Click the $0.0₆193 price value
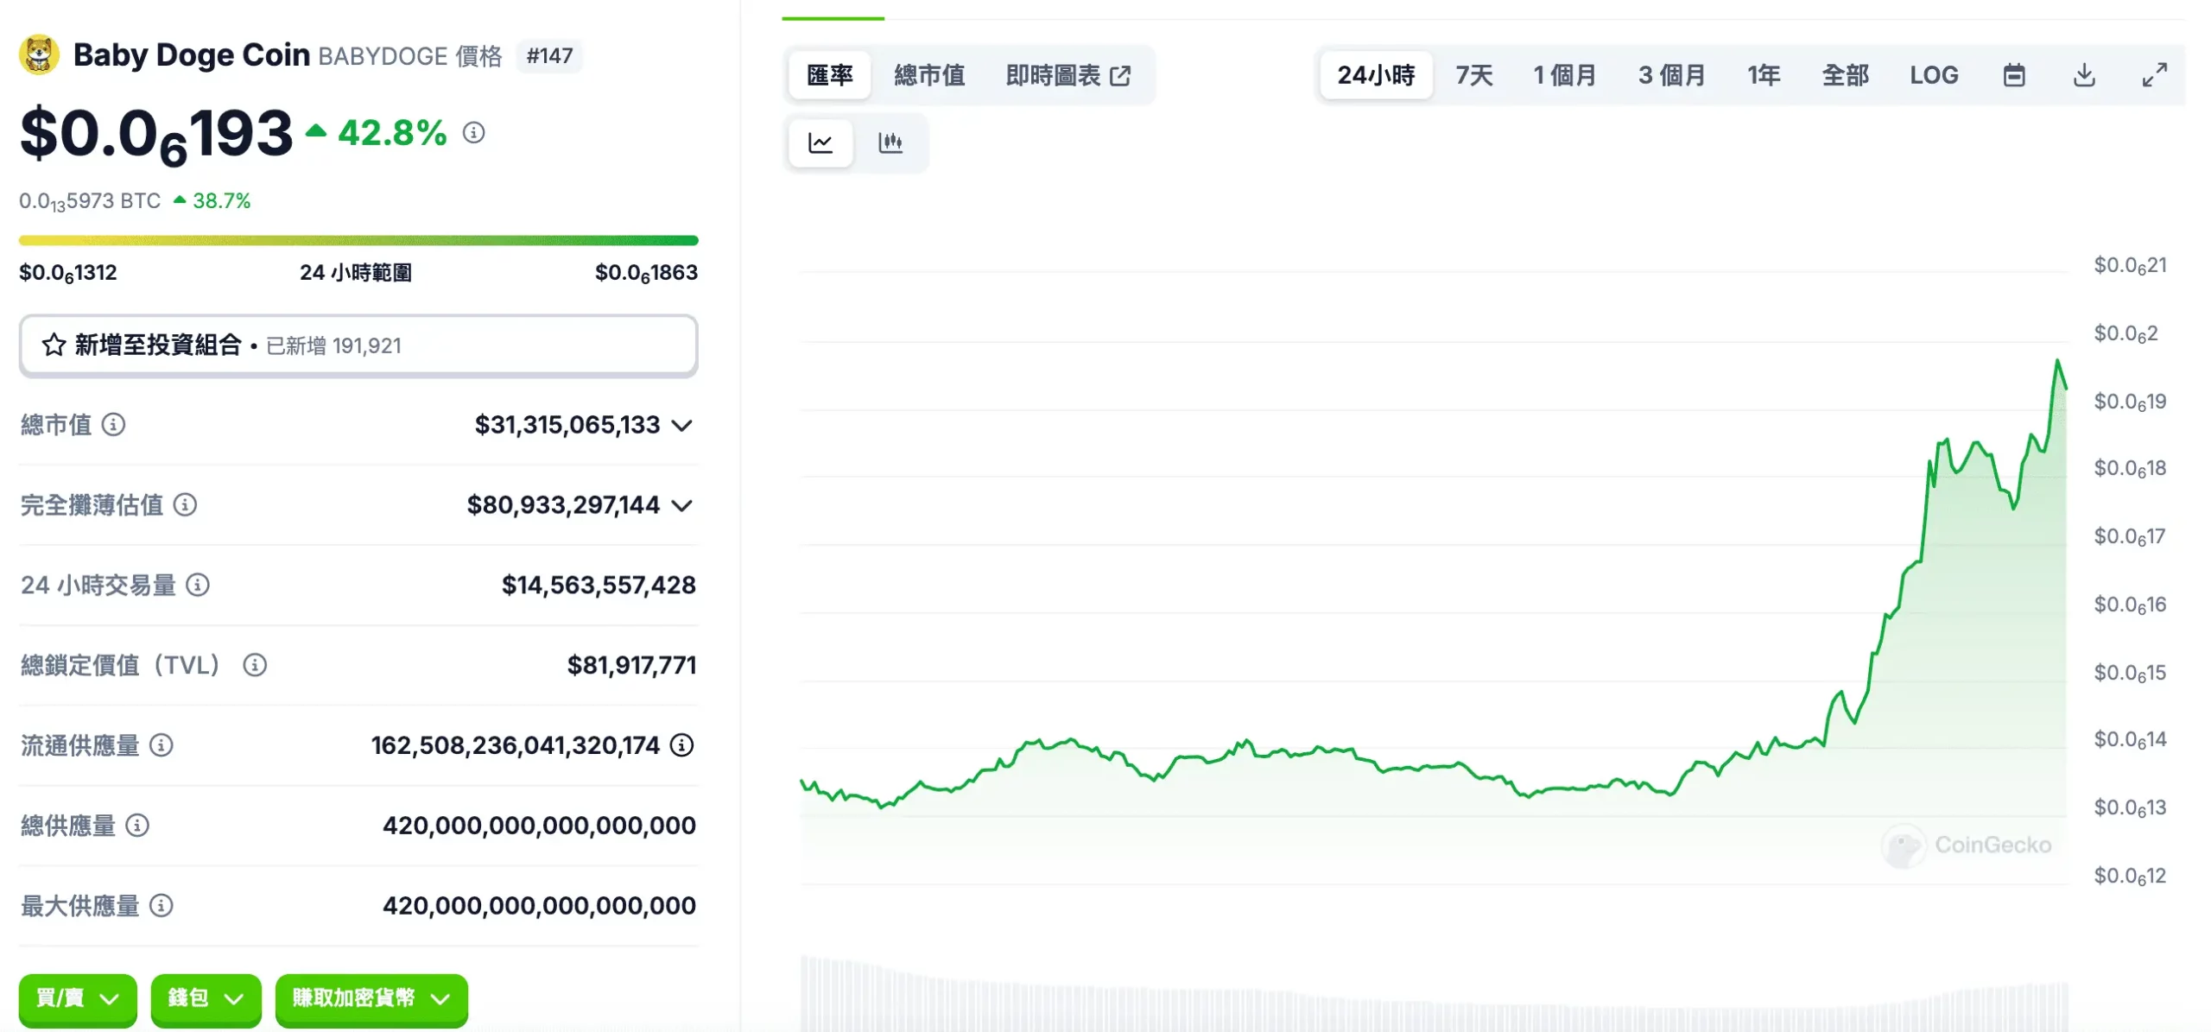 tap(156, 135)
